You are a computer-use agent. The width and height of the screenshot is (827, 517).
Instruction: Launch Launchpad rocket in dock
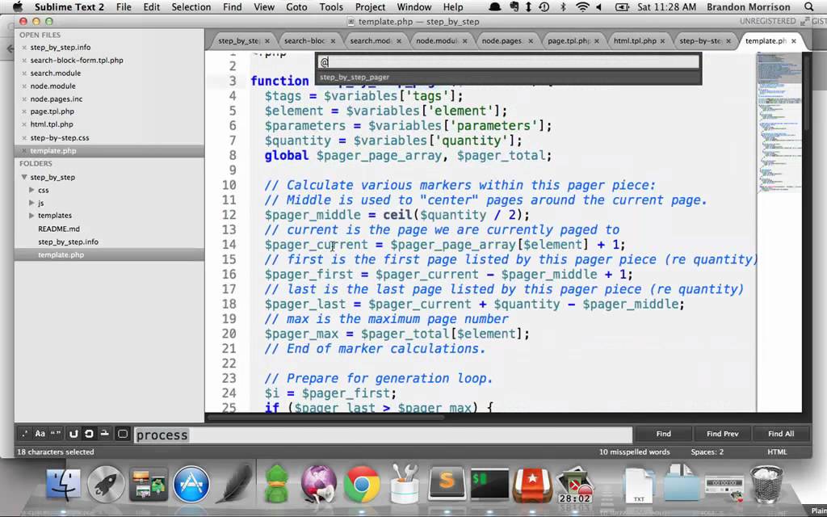tap(106, 484)
